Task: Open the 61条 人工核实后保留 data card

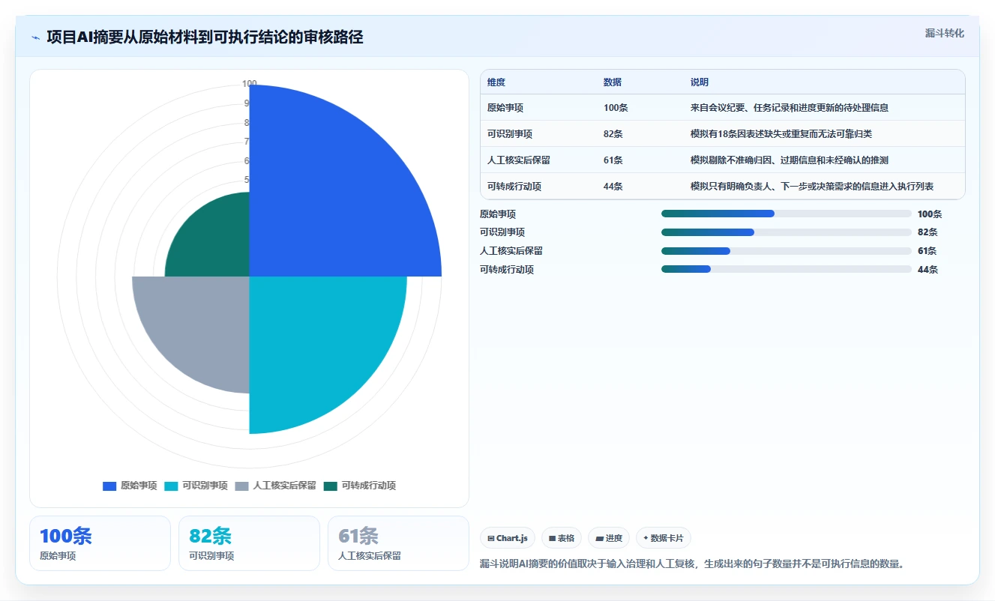Action: 398,543
